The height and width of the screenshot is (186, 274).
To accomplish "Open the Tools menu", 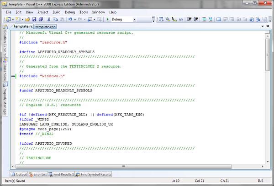I will (x=84, y=12).
